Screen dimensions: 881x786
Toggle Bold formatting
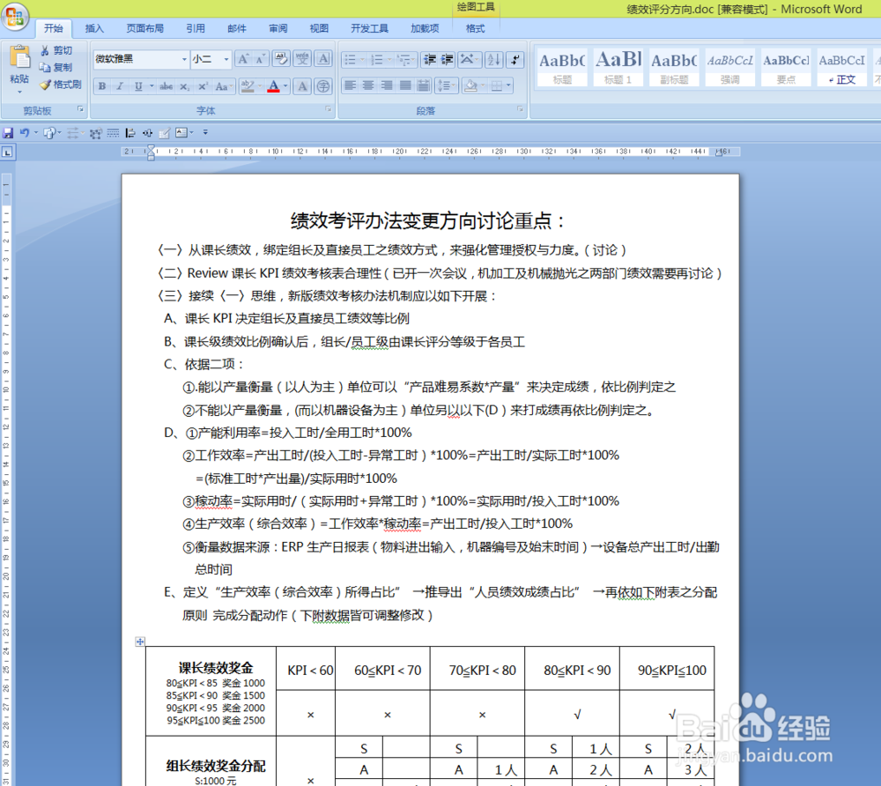[x=102, y=86]
